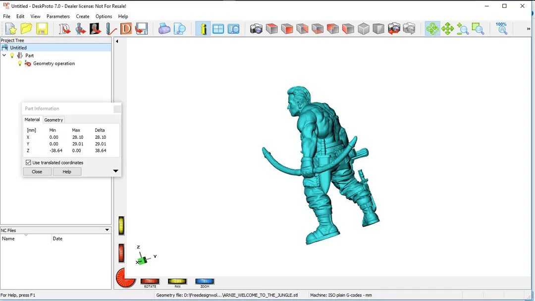Click the first camera icon in the toolbar

point(256,29)
